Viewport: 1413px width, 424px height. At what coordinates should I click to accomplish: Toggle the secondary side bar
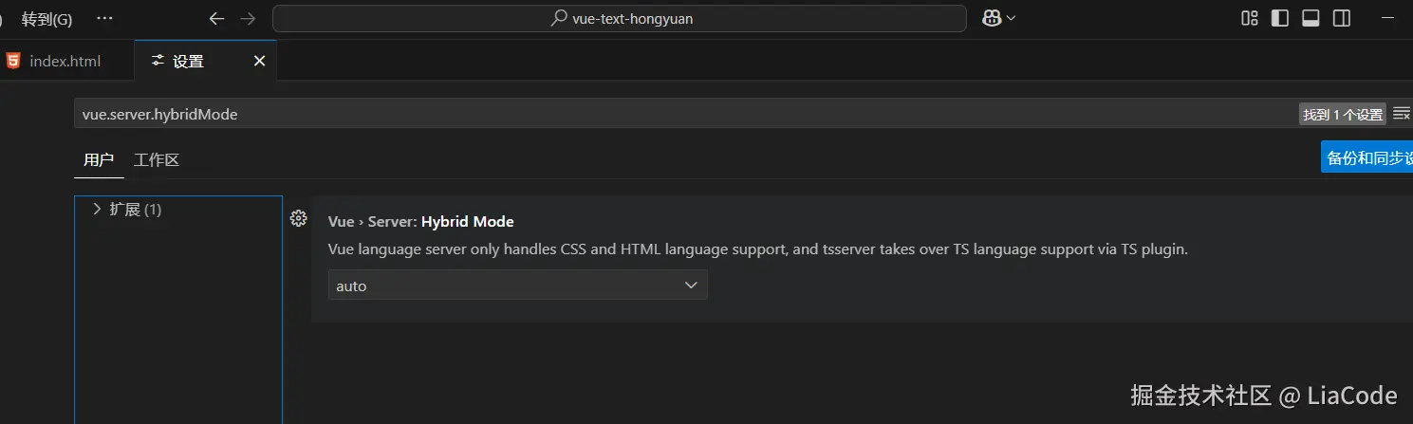point(1342,18)
